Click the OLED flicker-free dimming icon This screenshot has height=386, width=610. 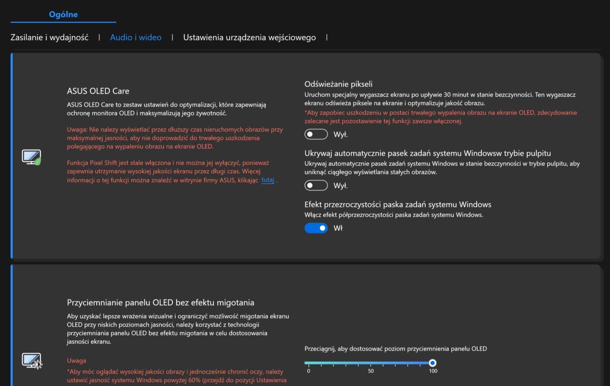pyautogui.click(x=31, y=361)
